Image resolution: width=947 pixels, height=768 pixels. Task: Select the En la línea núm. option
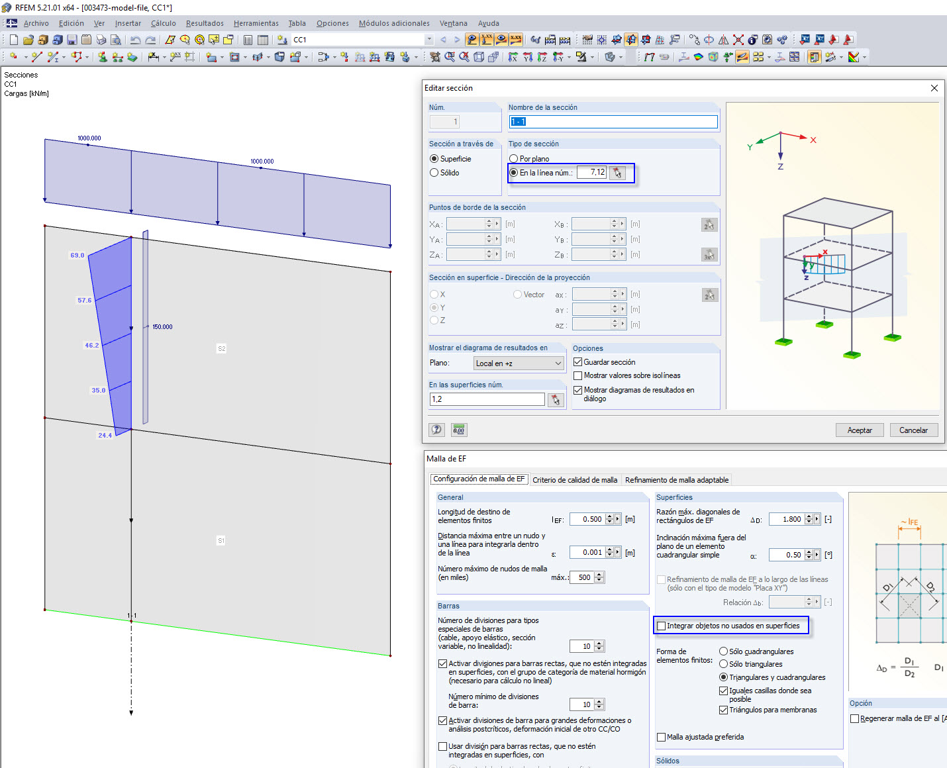pos(514,173)
